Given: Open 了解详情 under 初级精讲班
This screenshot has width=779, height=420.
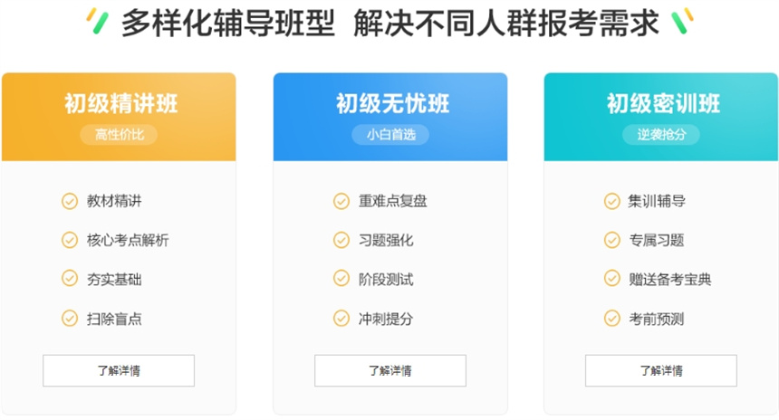Looking at the screenshot, I should [119, 370].
